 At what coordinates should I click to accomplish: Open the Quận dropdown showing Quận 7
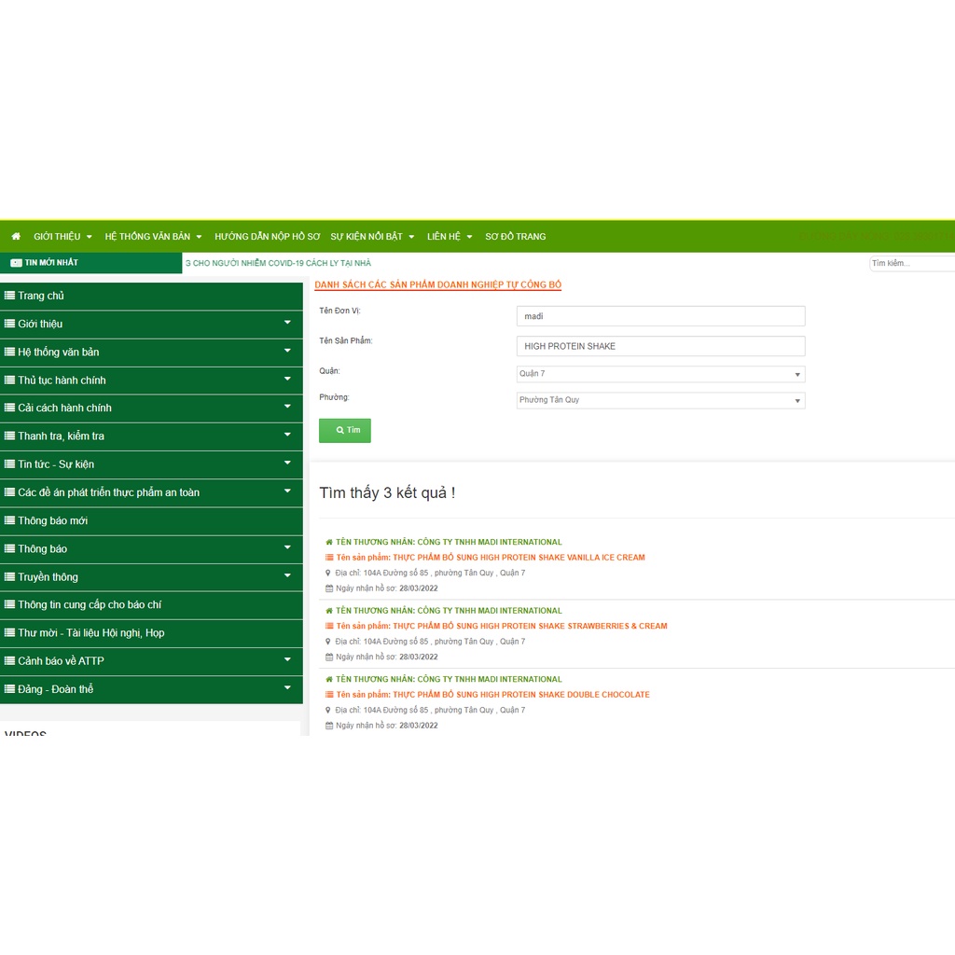click(660, 374)
